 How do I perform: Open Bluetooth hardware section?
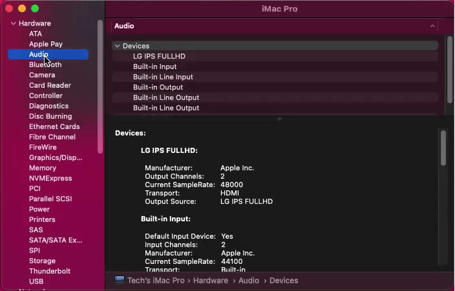[x=45, y=65]
